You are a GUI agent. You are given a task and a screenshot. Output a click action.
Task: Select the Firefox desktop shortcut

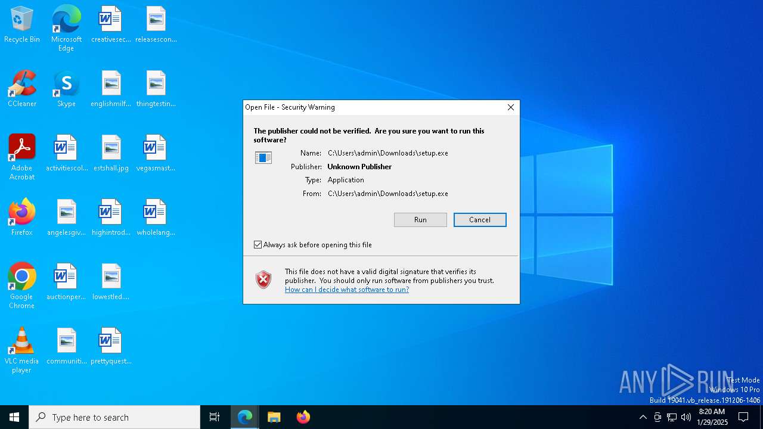click(x=22, y=217)
